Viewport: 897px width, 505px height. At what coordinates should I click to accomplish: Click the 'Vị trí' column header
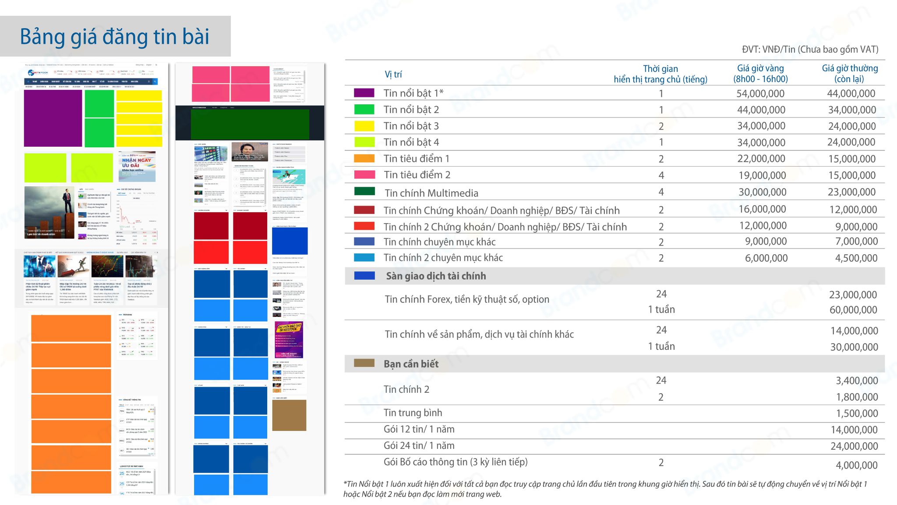coord(393,74)
